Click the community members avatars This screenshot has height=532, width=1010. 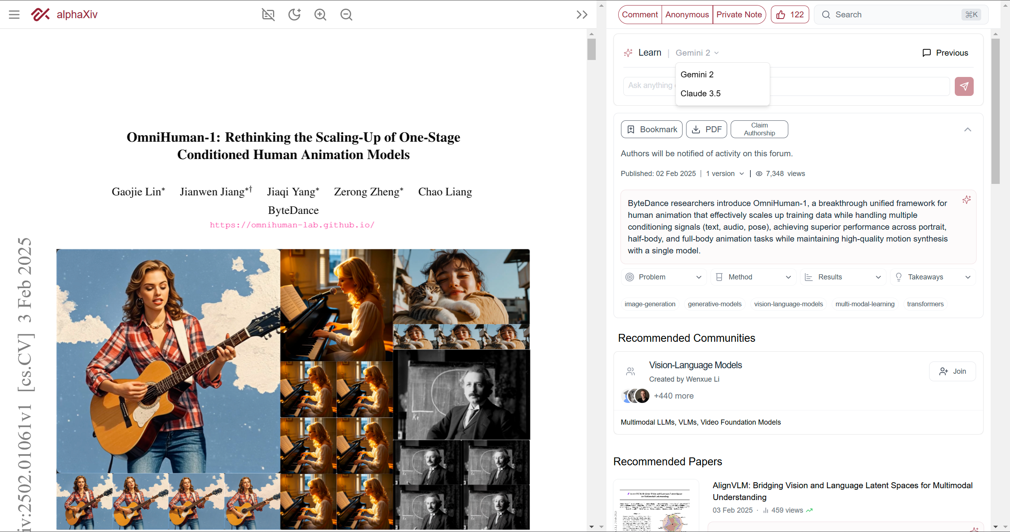pyautogui.click(x=636, y=396)
